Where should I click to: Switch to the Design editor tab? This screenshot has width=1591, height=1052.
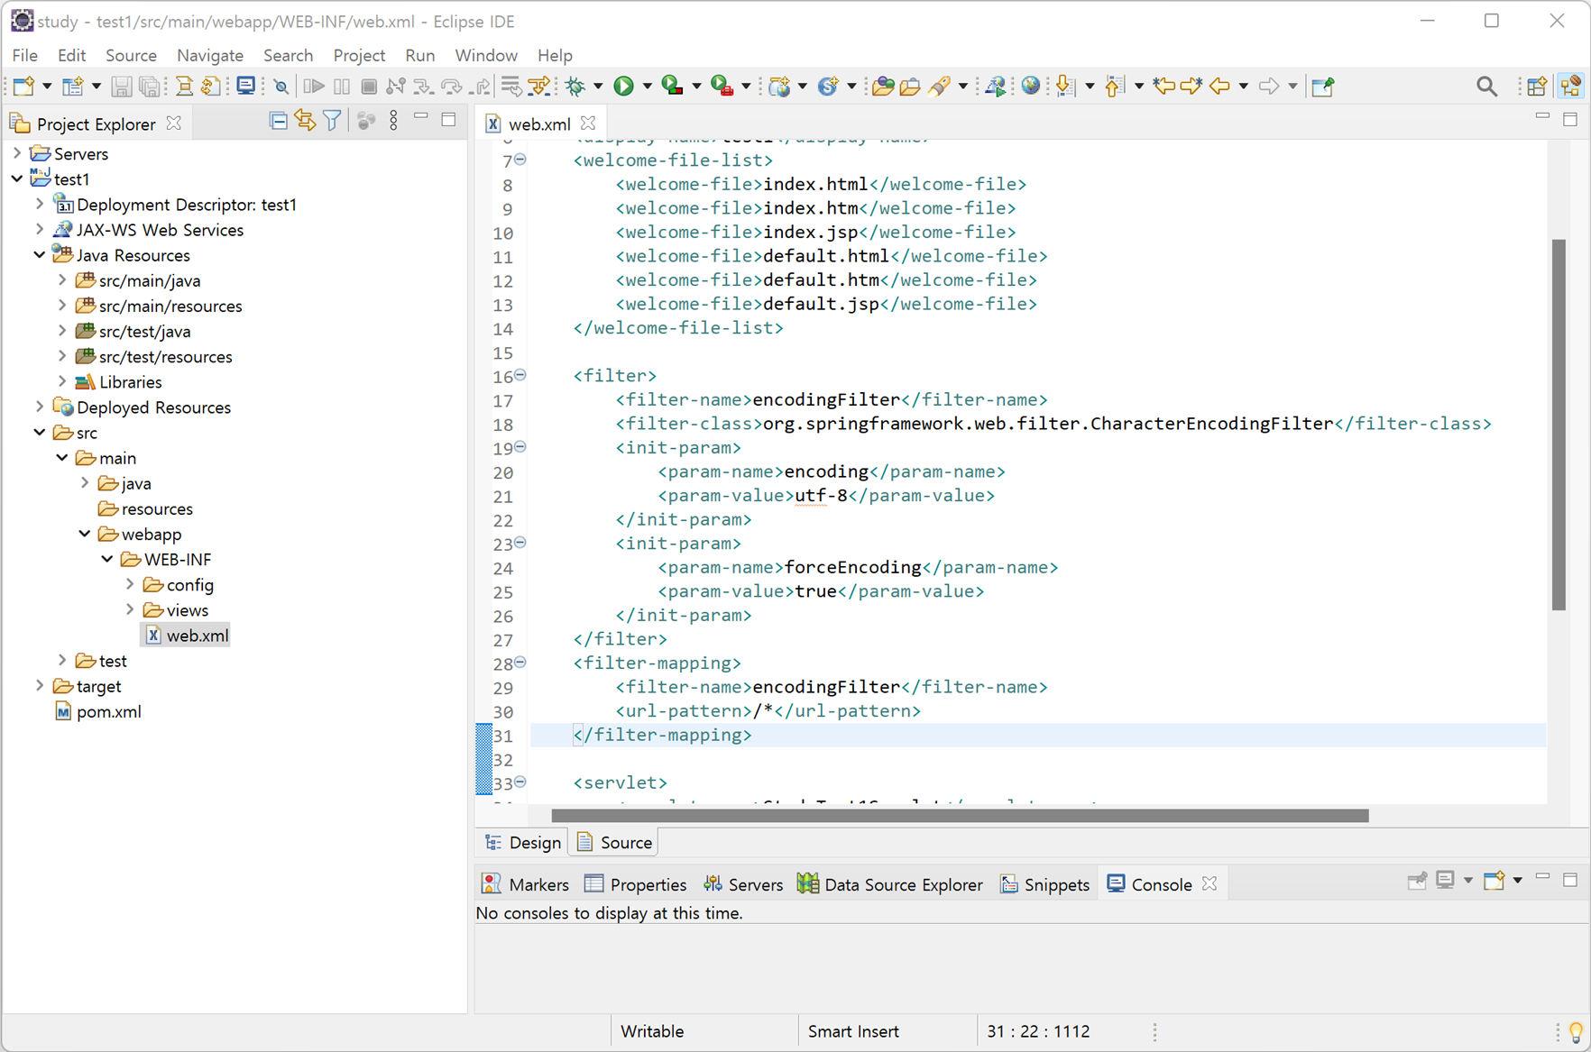tap(523, 842)
